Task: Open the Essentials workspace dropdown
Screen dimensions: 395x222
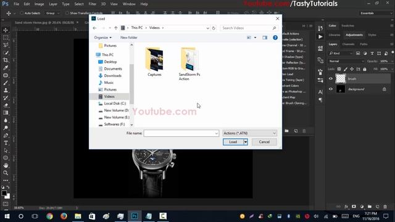Action: 376,13
